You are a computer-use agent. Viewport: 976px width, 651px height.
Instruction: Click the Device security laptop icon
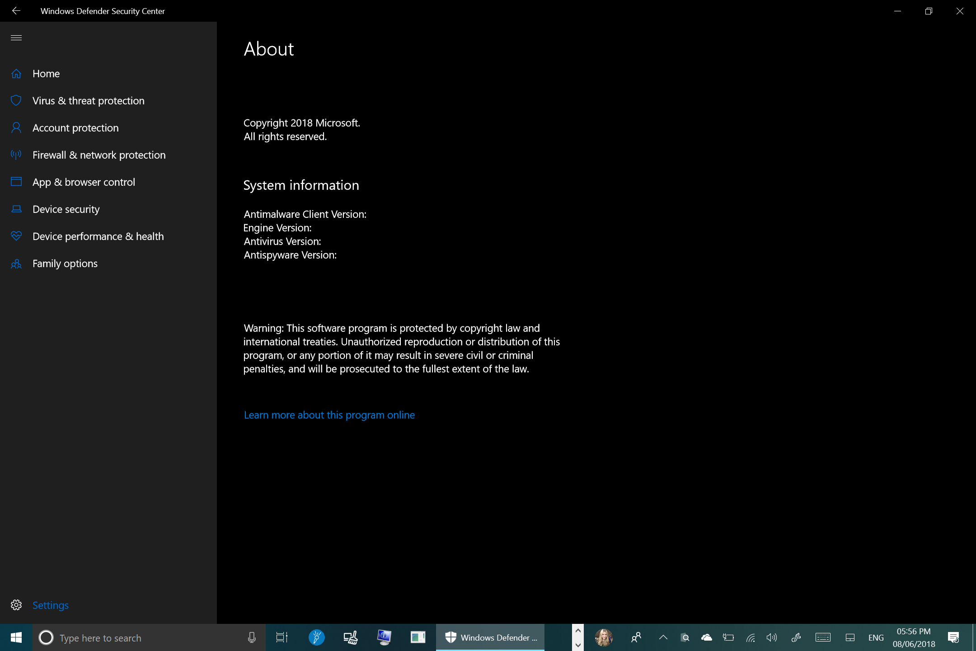16,209
